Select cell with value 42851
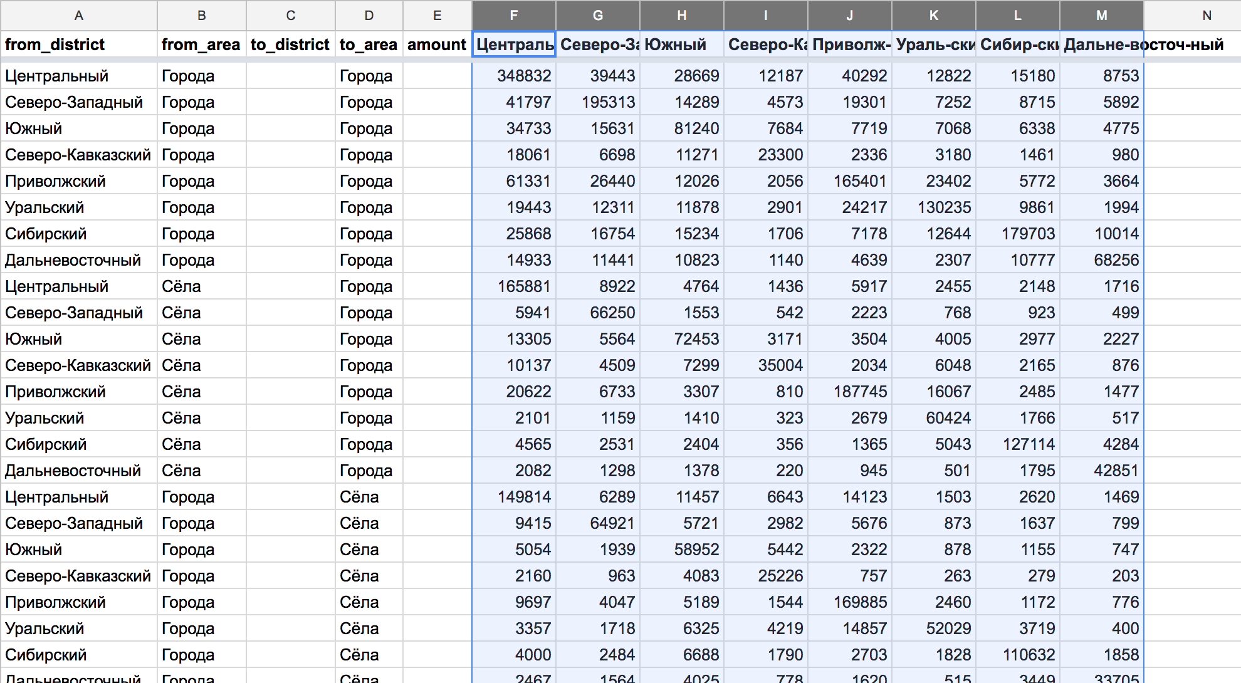The image size is (1241, 683). click(1101, 471)
